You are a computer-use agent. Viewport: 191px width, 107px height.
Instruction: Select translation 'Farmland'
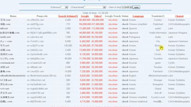click(158, 71)
